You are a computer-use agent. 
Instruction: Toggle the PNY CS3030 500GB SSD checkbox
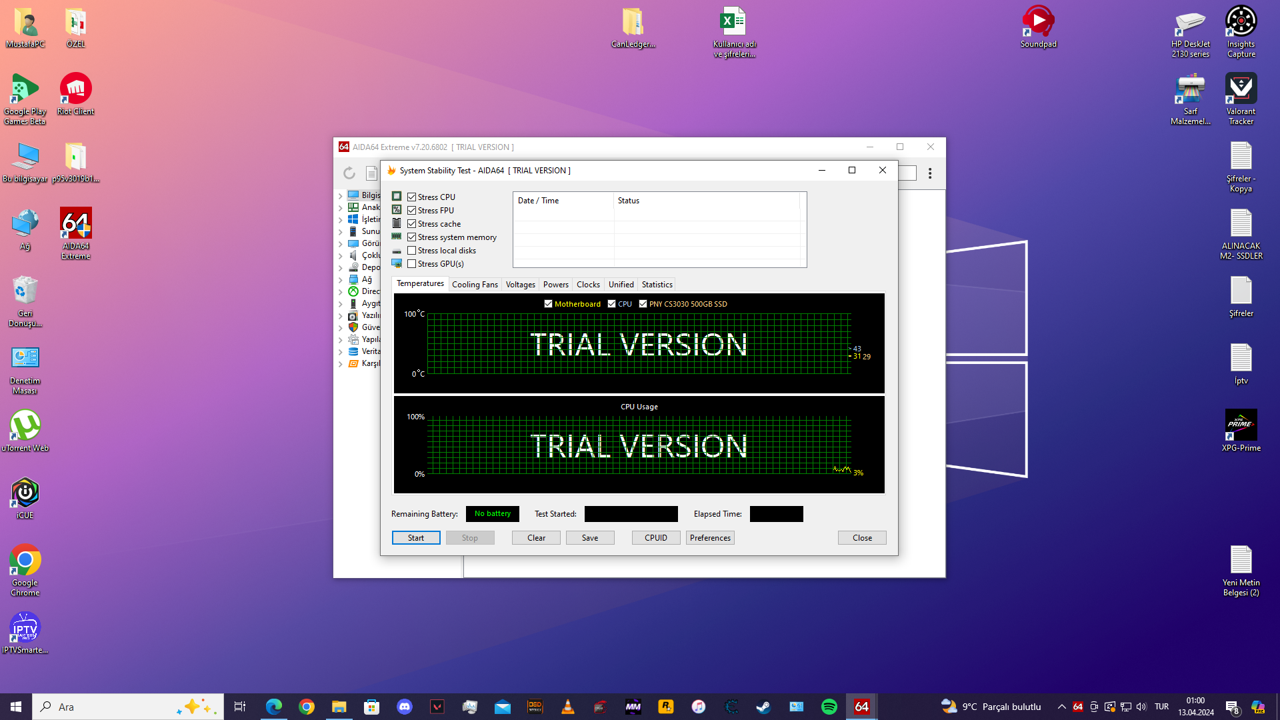coord(643,304)
